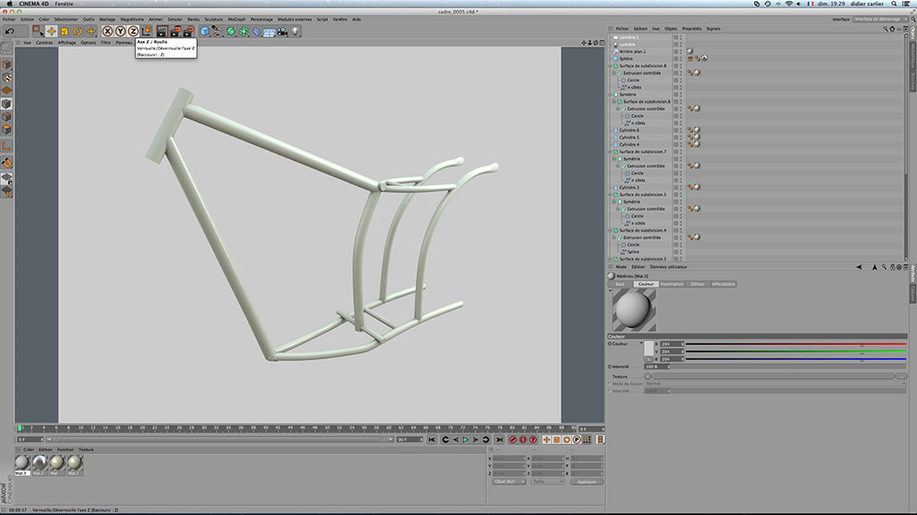This screenshot has width=917, height=515.
Task: Select the spline pen tool
Action: tap(218, 31)
